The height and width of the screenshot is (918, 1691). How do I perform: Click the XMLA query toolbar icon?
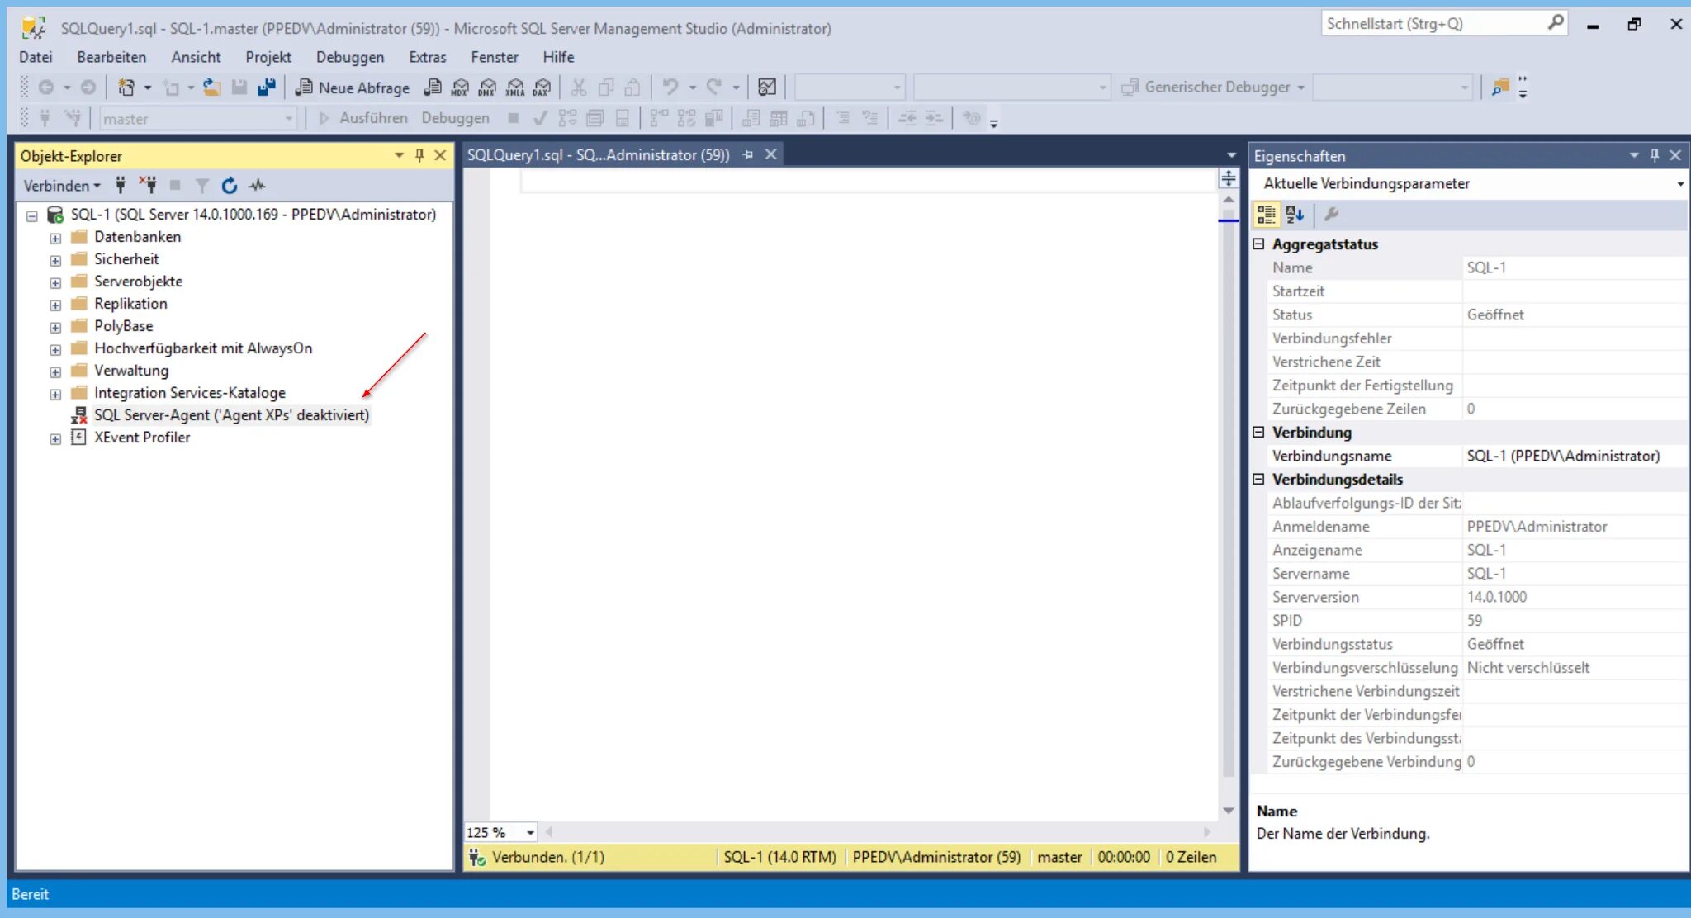[x=515, y=88]
